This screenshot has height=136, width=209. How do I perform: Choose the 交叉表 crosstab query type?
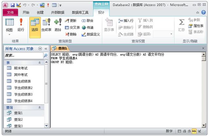[72, 27]
